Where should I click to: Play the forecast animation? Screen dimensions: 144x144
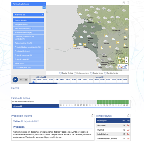[15, 80]
